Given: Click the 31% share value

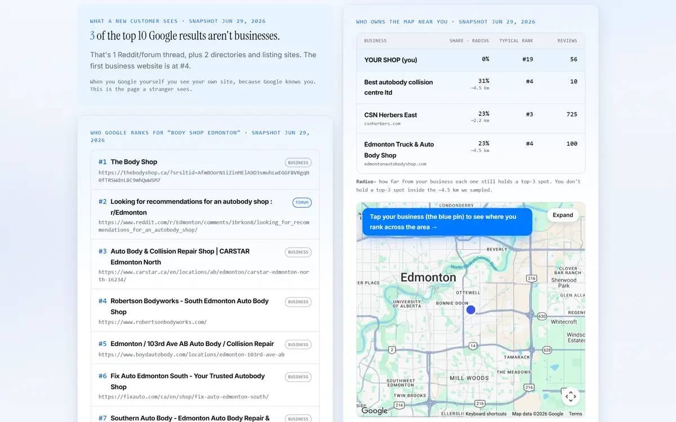Looking at the screenshot, I should [483, 81].
